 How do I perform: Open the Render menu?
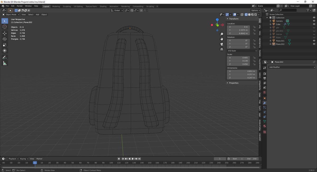coord(20,6)
